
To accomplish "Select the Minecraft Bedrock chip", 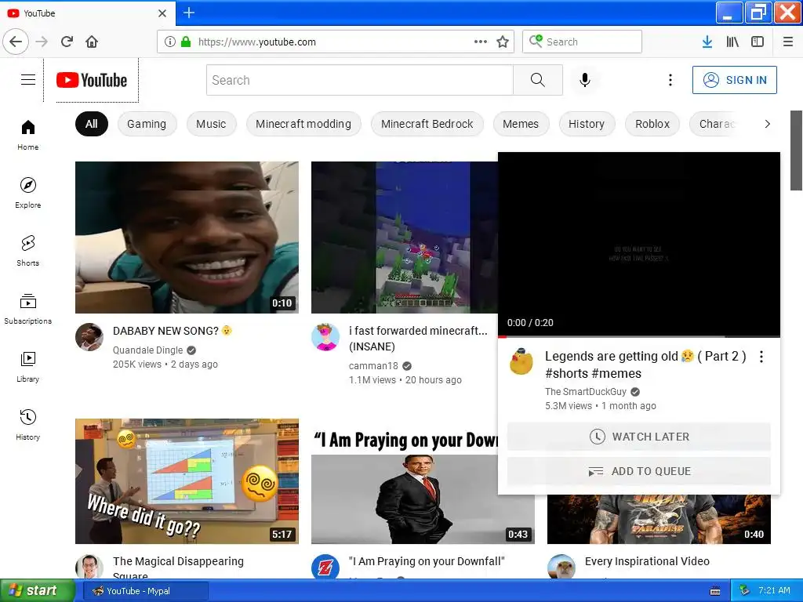I will point(427,124).
